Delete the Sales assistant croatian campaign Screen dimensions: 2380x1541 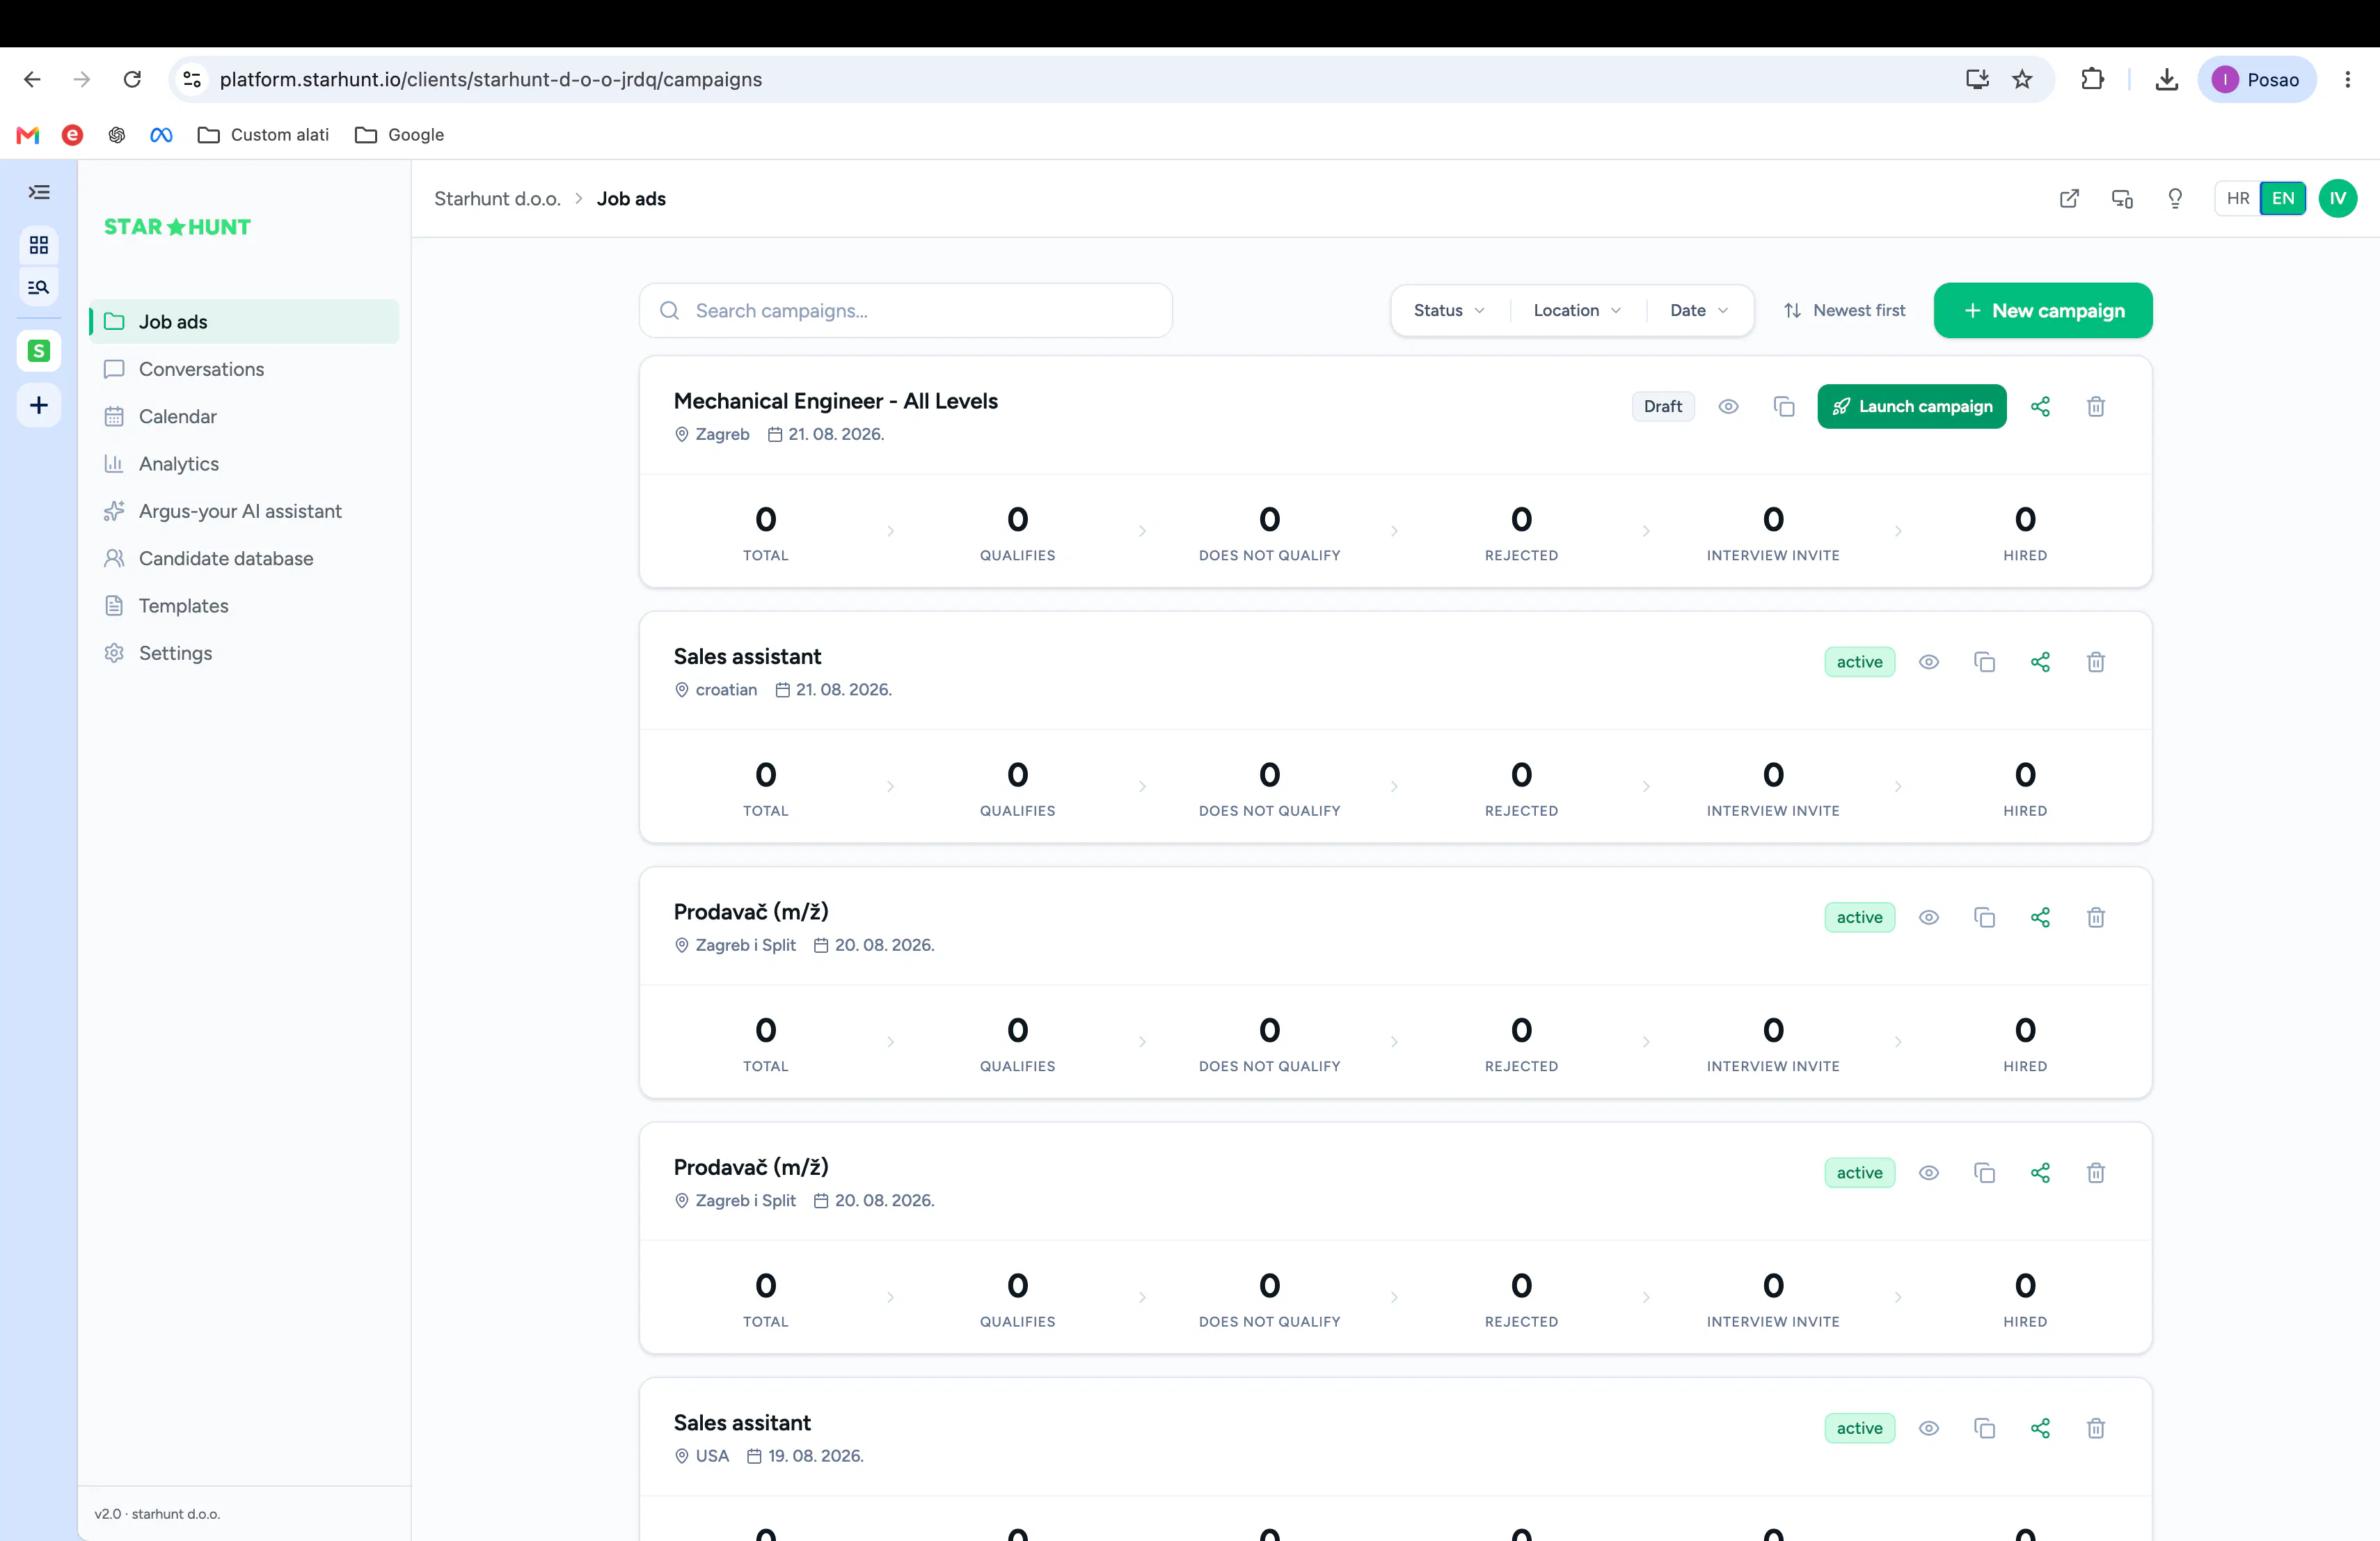pyautogui.click(x=2096, y=662)
